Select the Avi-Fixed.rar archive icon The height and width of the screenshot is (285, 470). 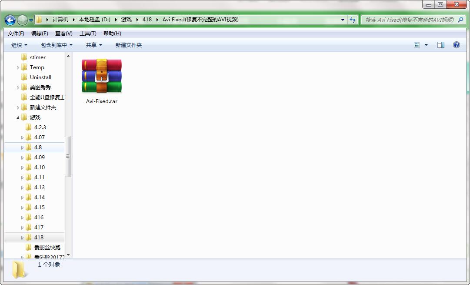(102, 76)
